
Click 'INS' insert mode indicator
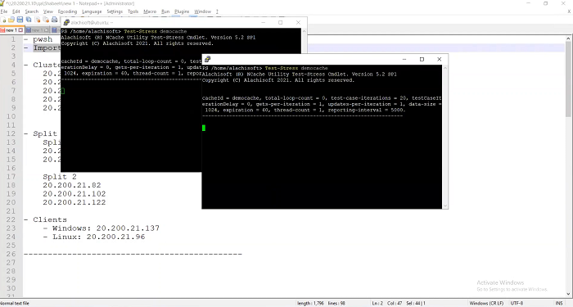(x=559, y=304)
